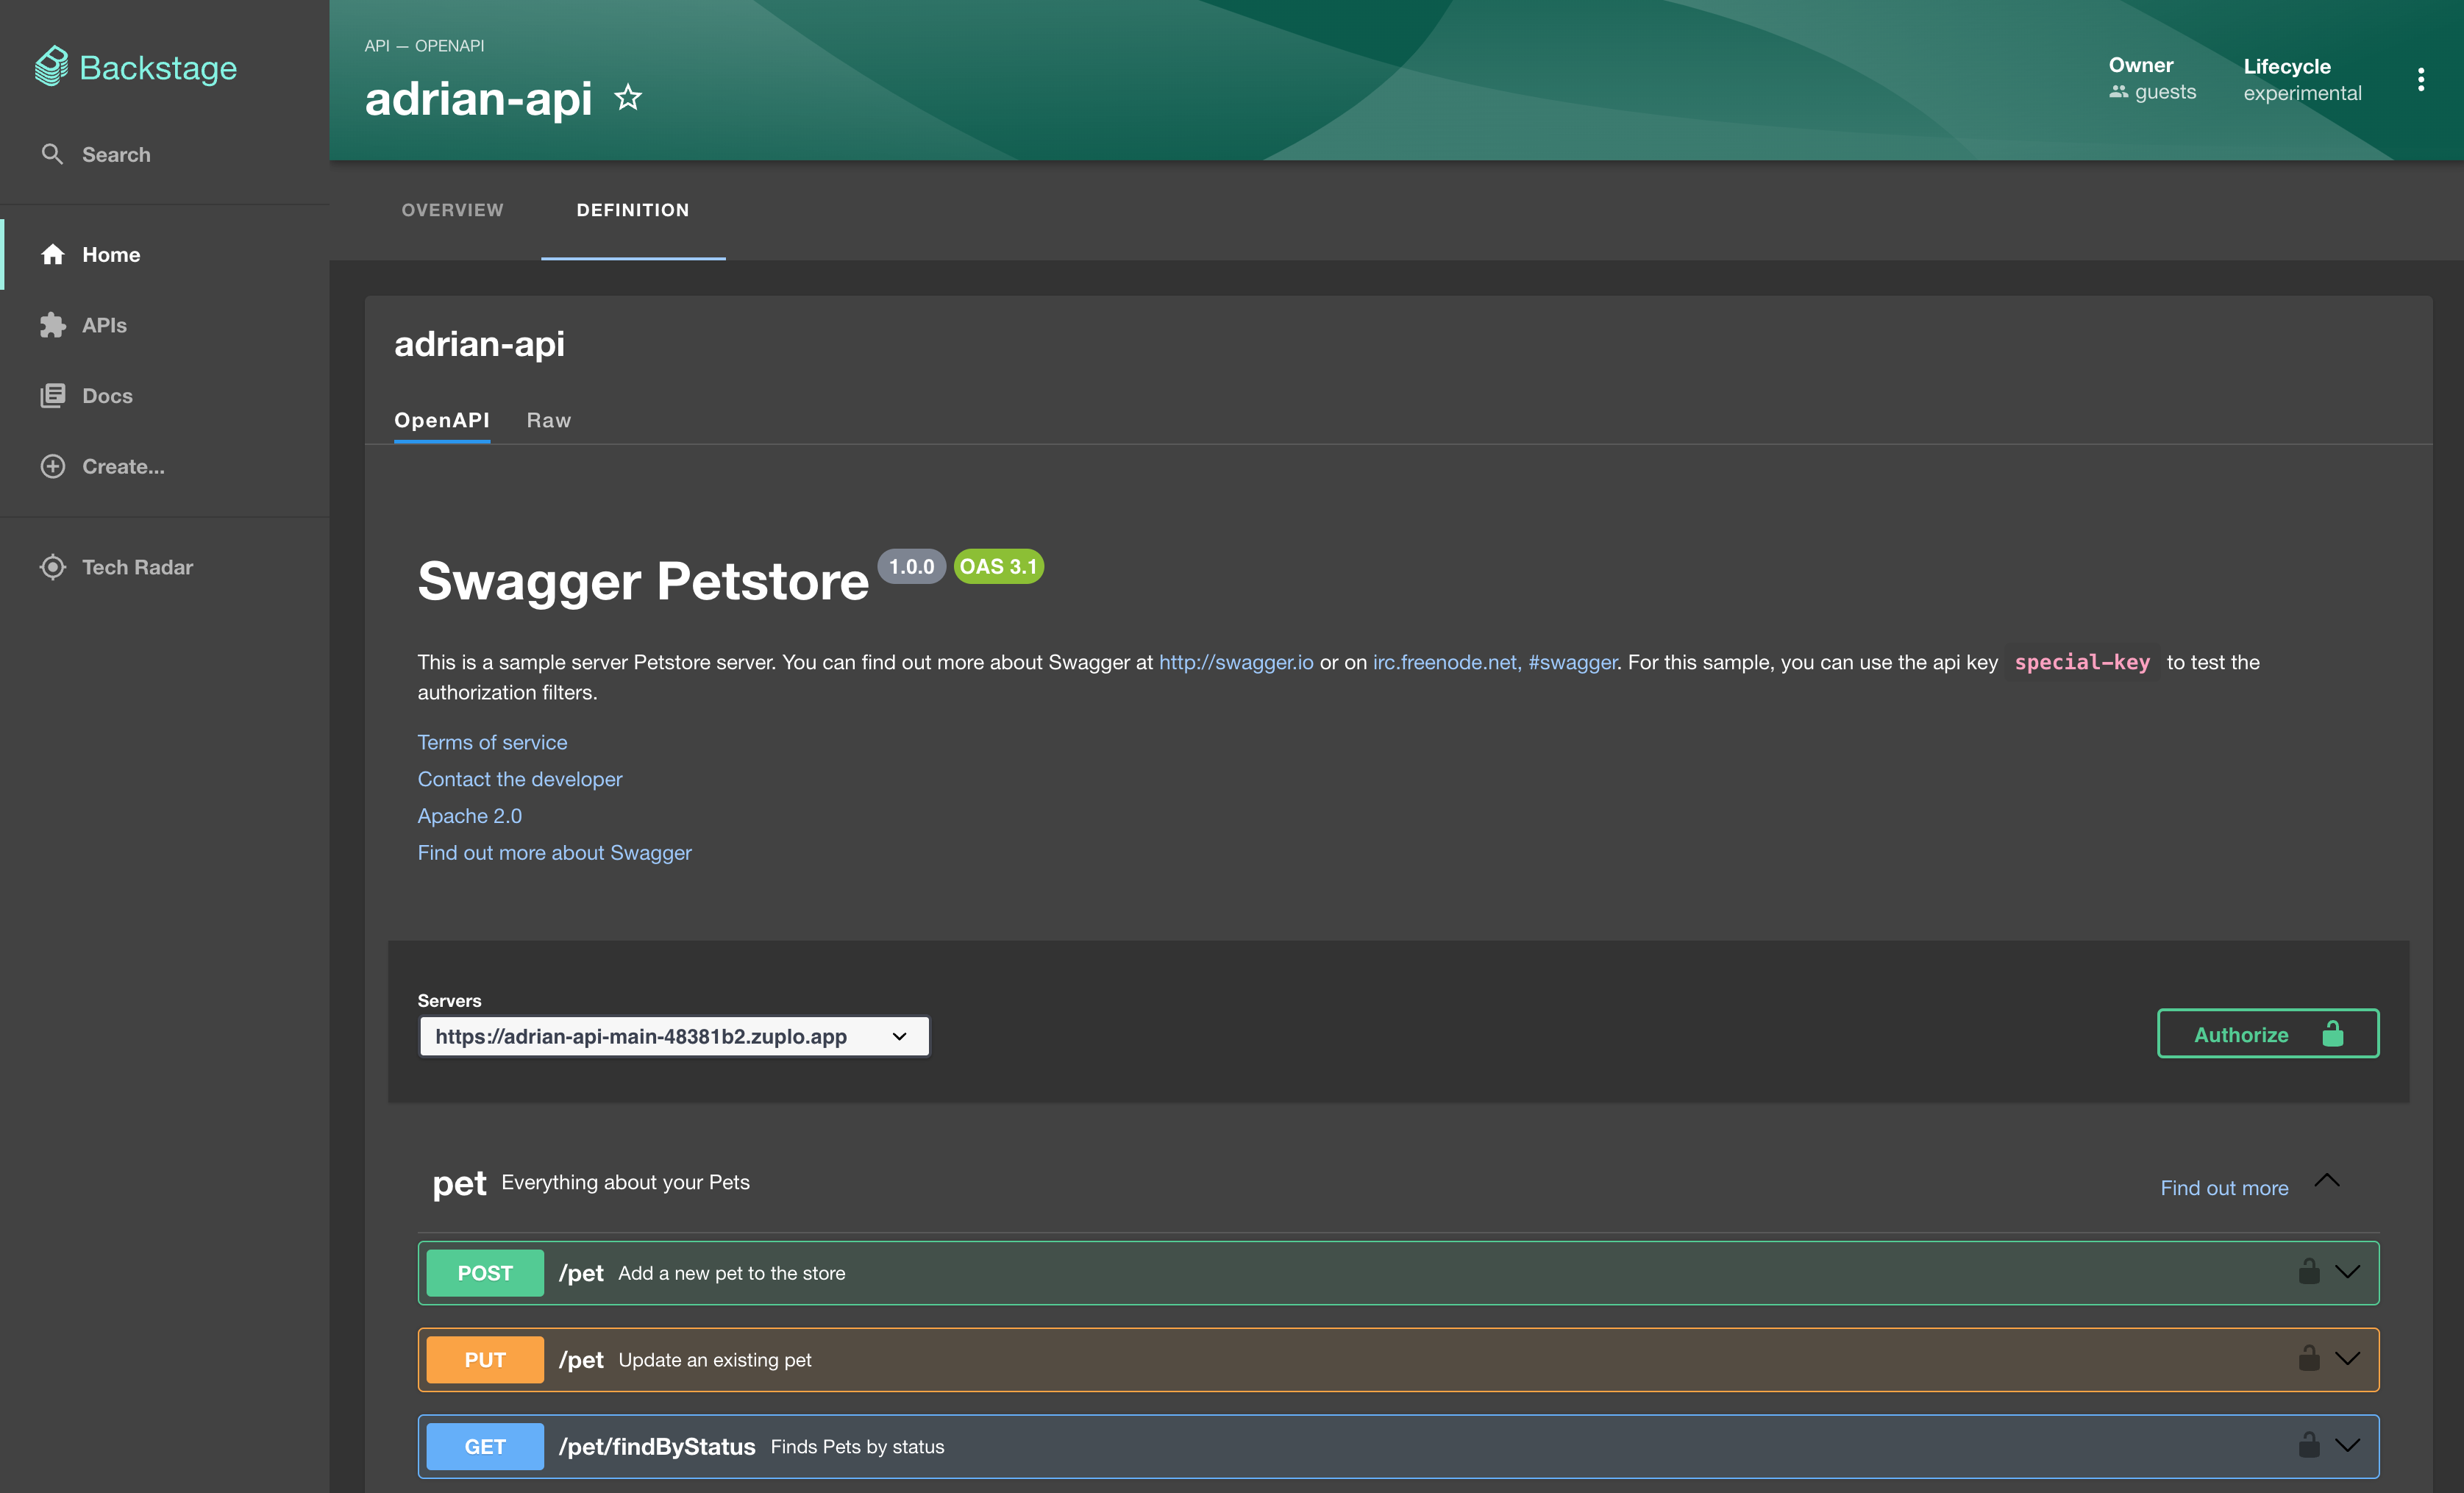Open Terms of service link
This screenshot has width=2464, height=1493.
pyautogui.click(x=492, y=742)
